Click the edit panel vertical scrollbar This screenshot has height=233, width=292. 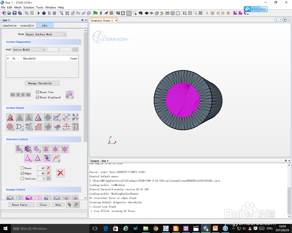click(86, 87)
